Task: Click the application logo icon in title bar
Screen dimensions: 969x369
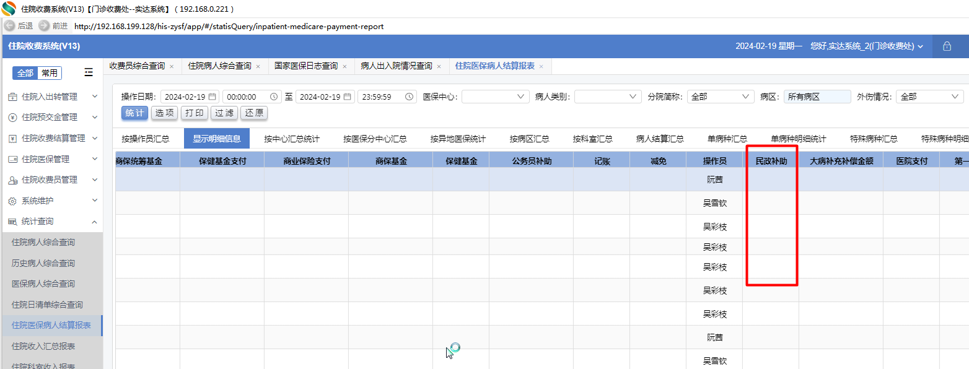Action: [x=9, y=9]
